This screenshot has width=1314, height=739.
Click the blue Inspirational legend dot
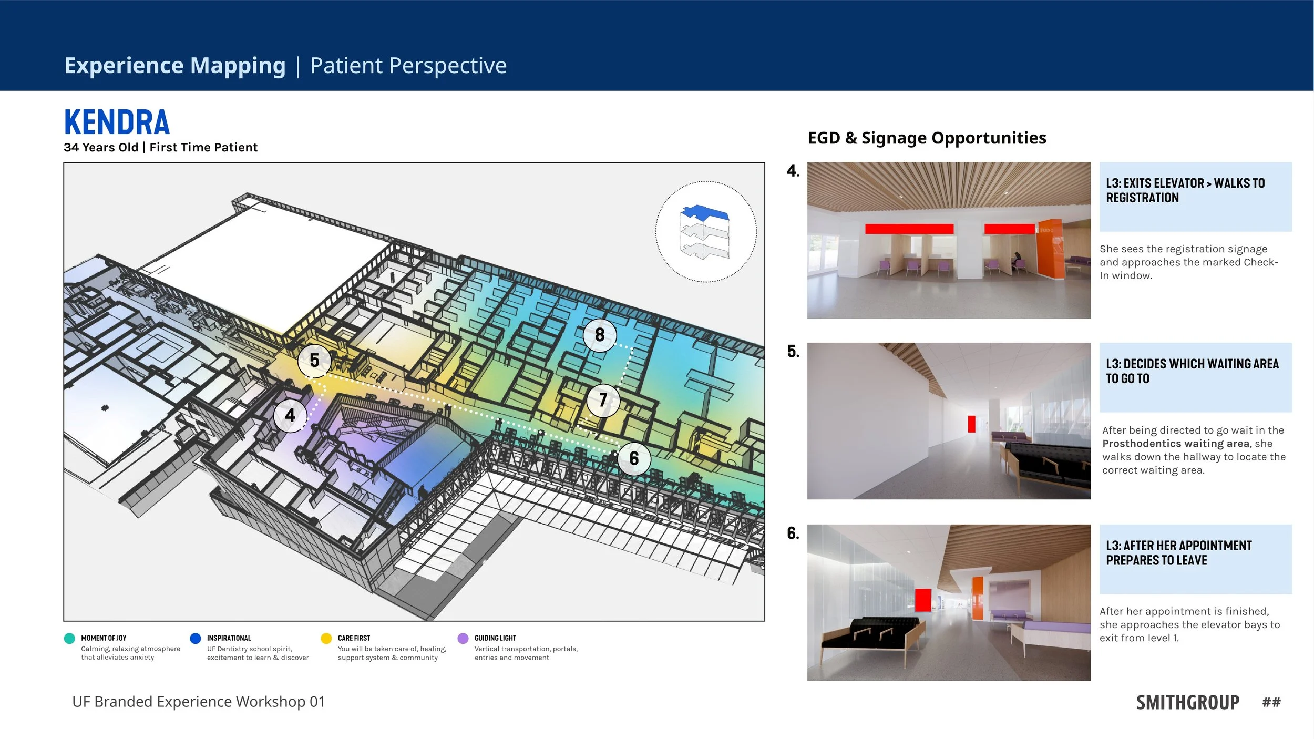196,638
